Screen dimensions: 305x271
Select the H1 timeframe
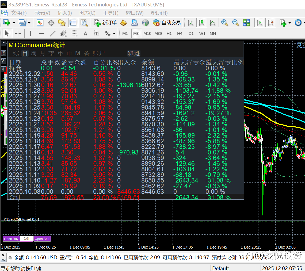coord(169,34)
